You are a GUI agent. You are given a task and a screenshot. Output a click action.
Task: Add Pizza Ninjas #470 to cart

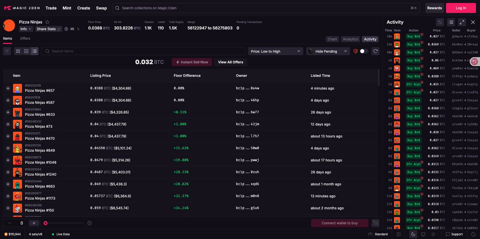8,136
